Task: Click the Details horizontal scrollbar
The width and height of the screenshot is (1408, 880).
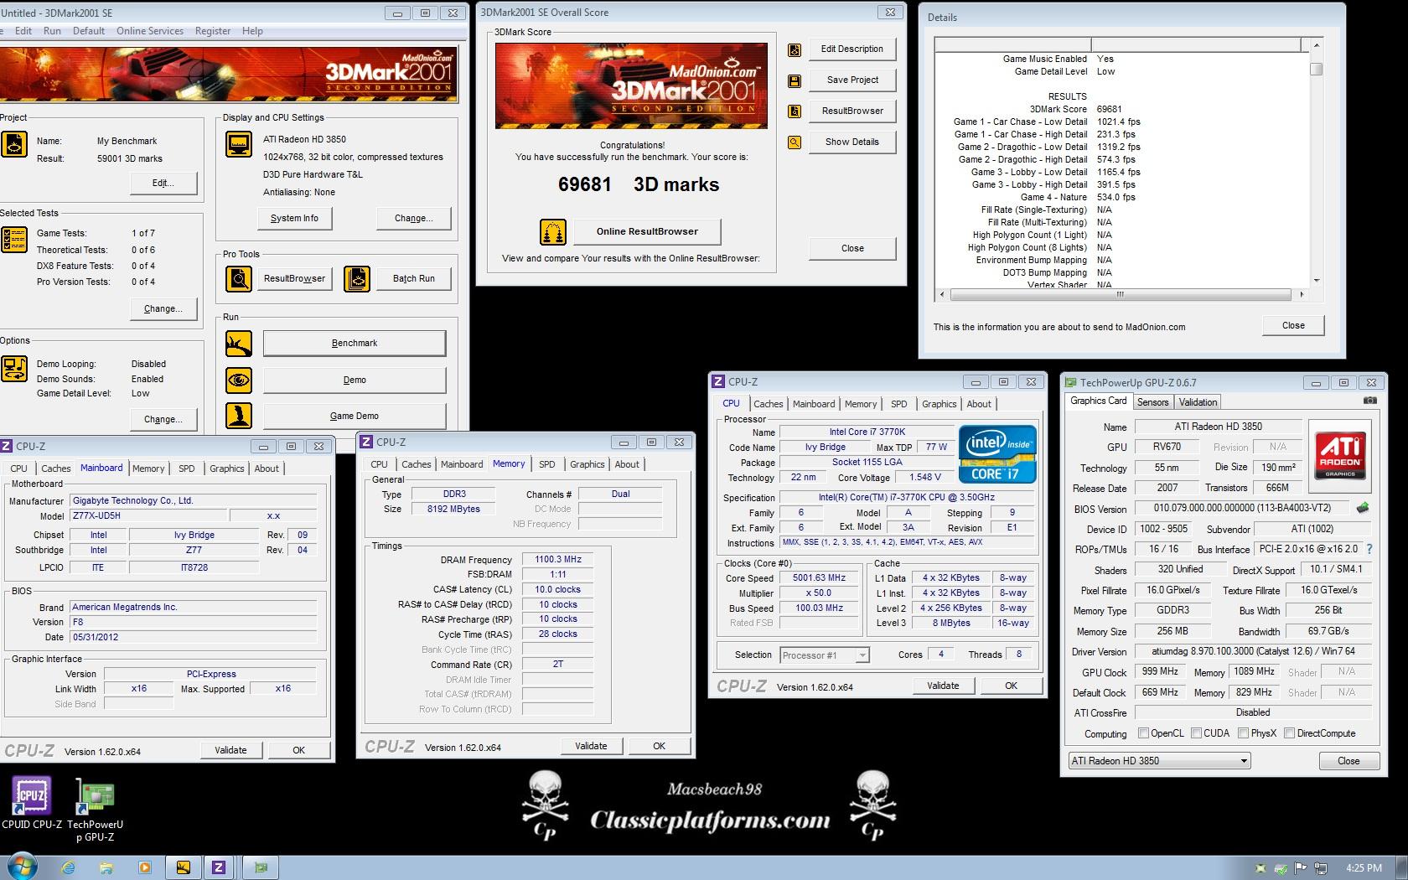Action: [x=1121, y=295]
